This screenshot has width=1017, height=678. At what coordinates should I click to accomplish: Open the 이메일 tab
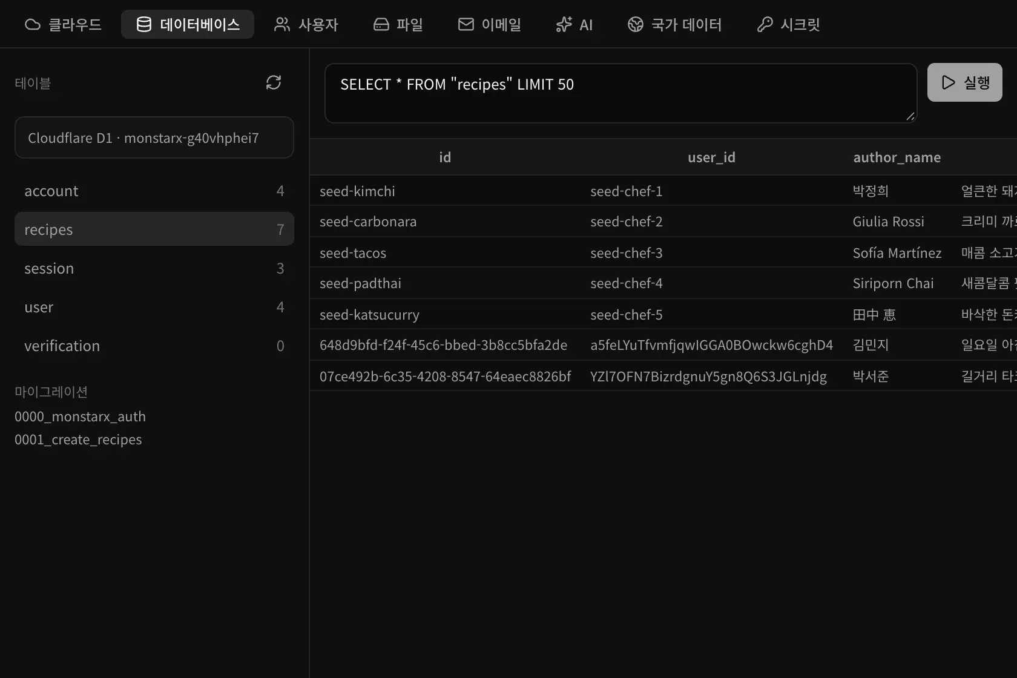490,25
